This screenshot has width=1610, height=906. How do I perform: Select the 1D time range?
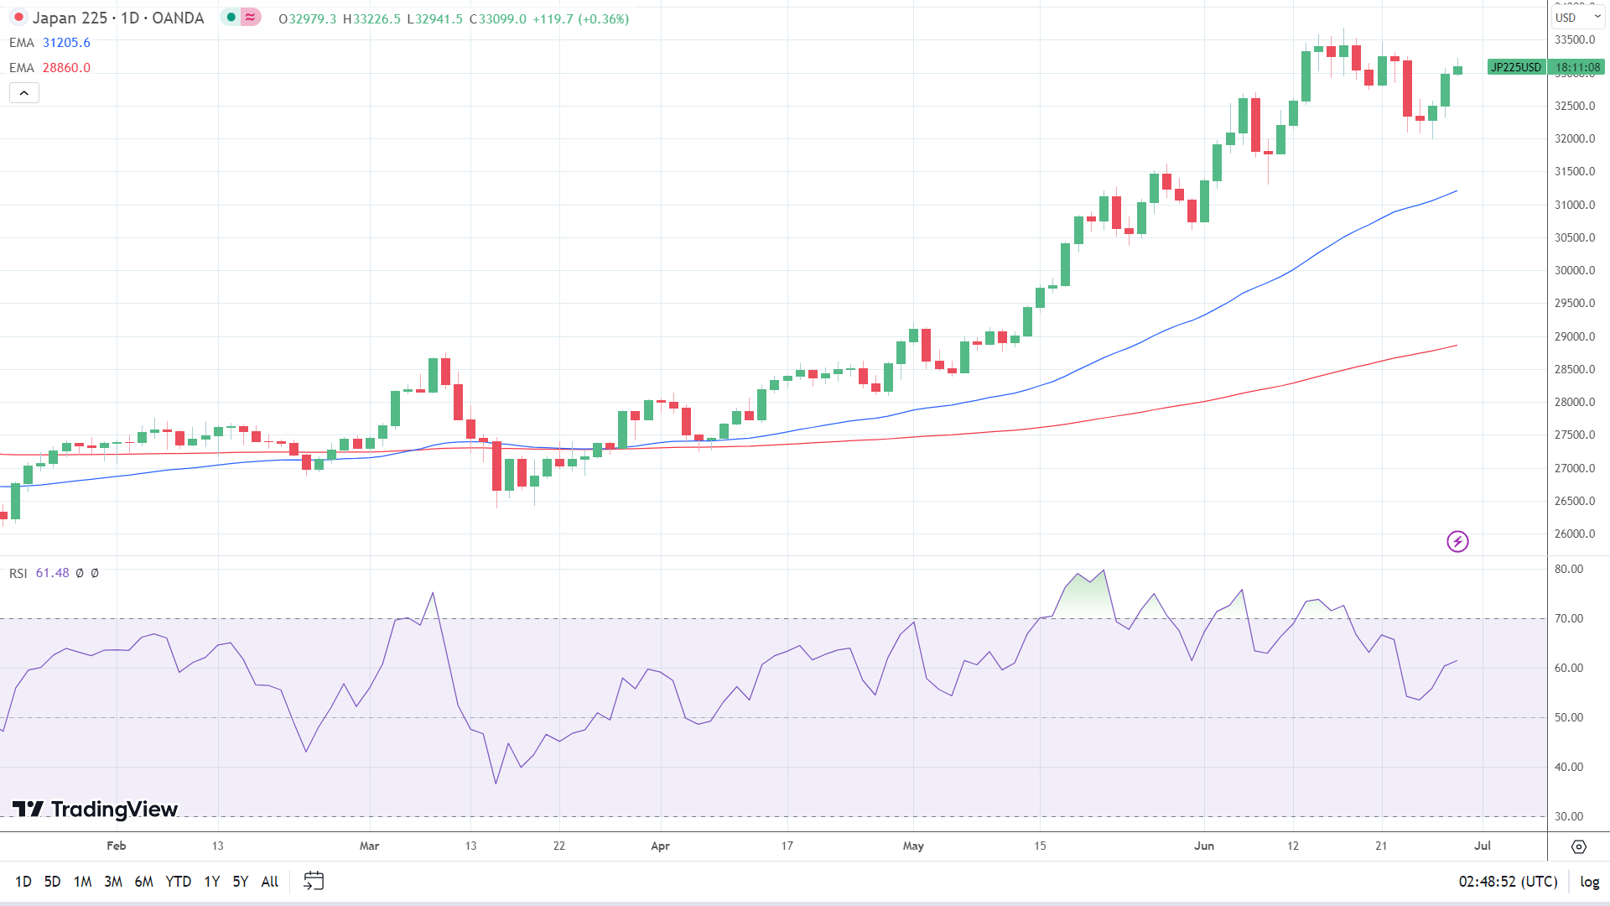click(23, 882)
